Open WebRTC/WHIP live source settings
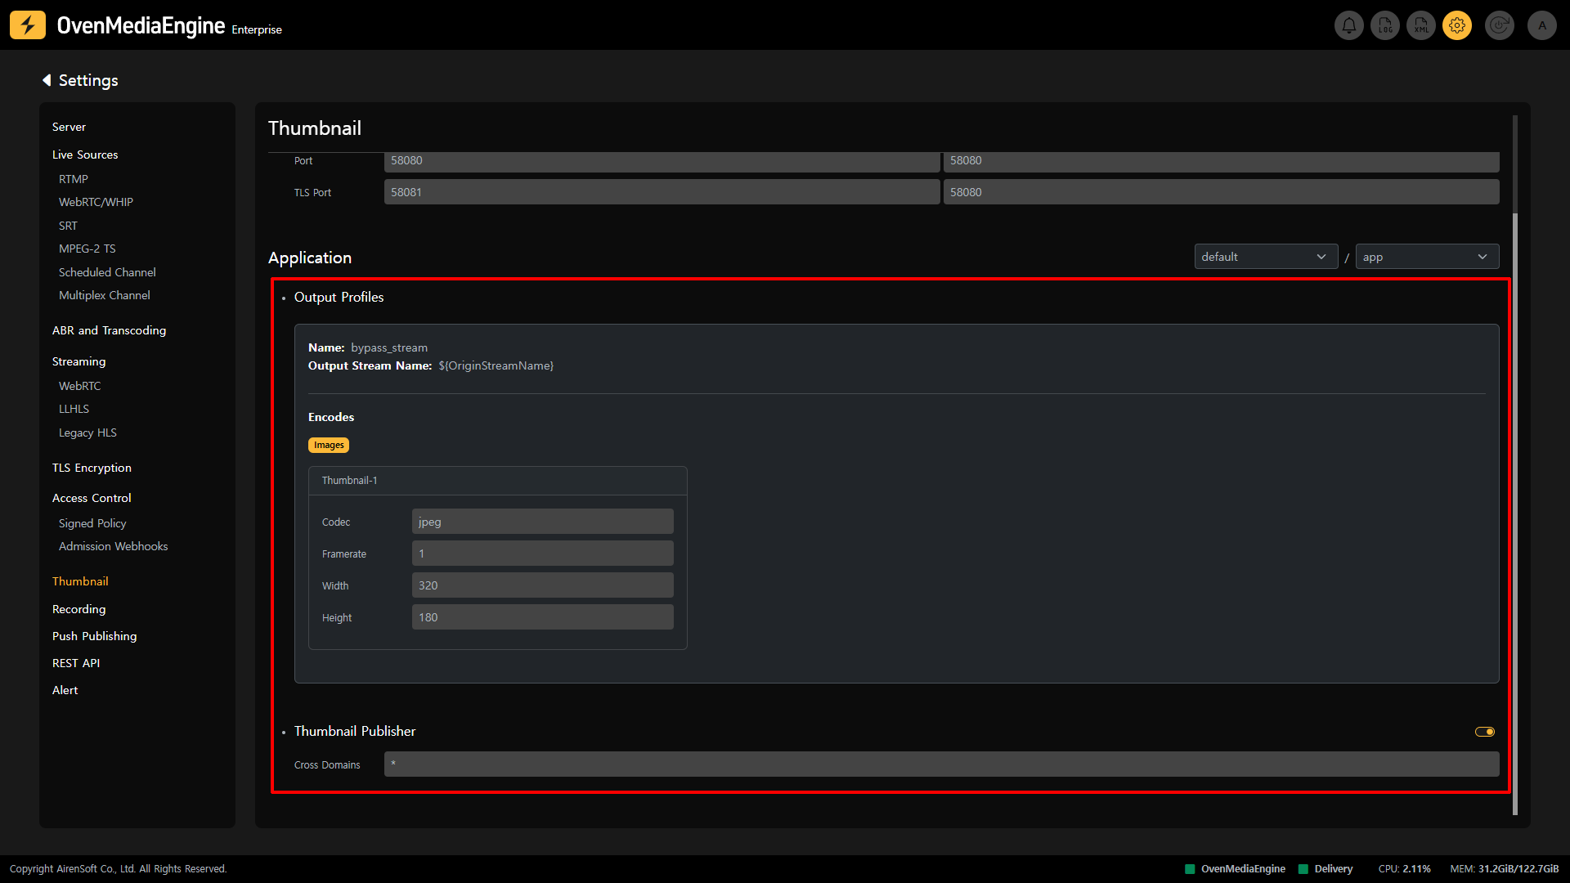Image resolution: width=1570 pixels, height=883 pixels. coord(96,202)
